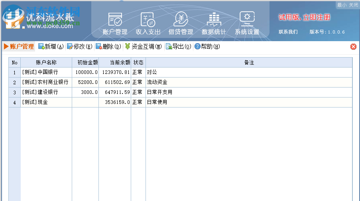Viewport: 360px width, 201px height.
Task: Click the balance 647911.59 cell
Action: [115, 92]
